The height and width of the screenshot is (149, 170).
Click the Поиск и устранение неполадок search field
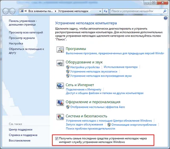point(136,11)
